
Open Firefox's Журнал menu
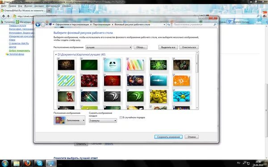(x=28, y=6)
